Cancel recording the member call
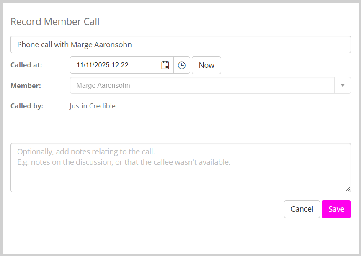The height and width of the screenshot is (256, 361). pos(302,209)
